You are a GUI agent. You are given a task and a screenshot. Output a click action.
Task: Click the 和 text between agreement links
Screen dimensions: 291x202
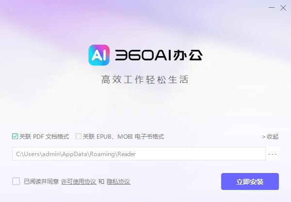(x=101, y=182)
